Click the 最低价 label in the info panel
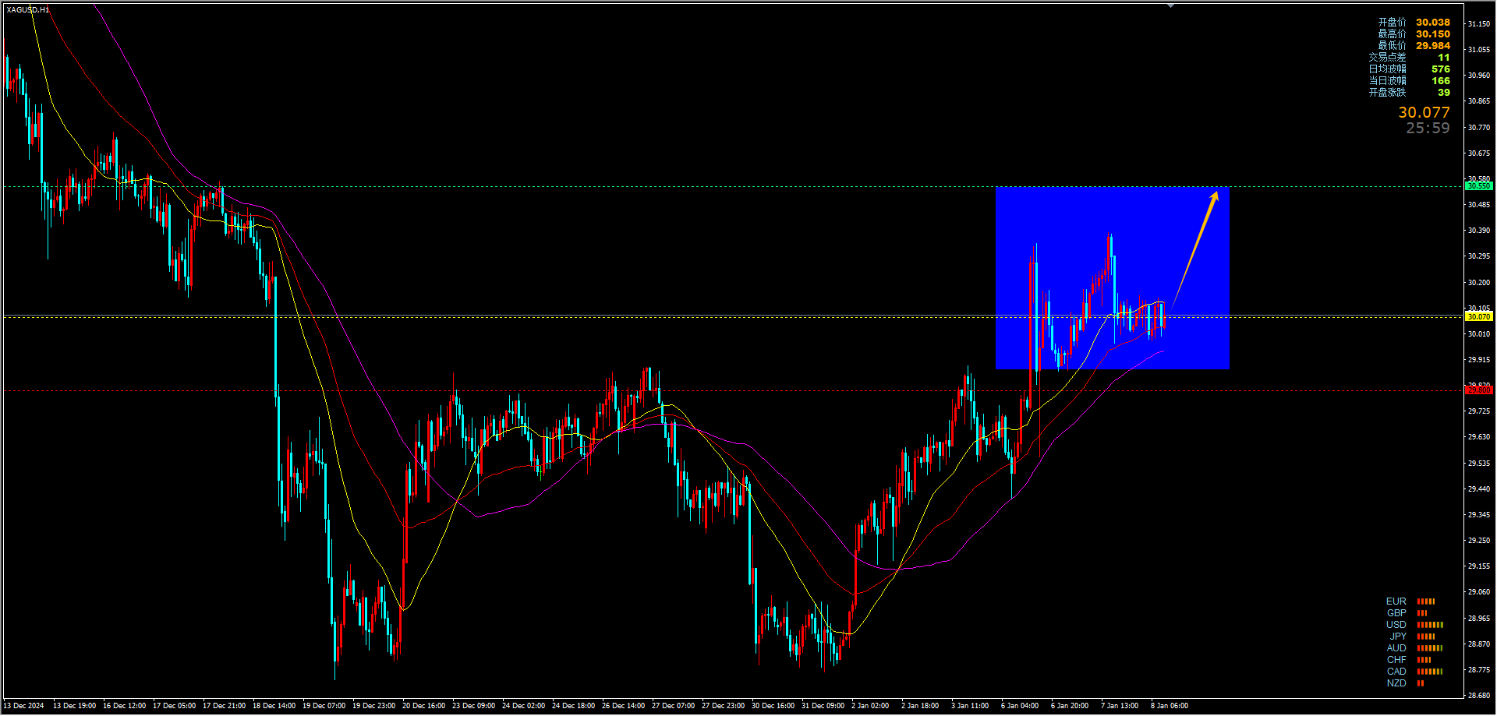 click(x=1392, y=46)
